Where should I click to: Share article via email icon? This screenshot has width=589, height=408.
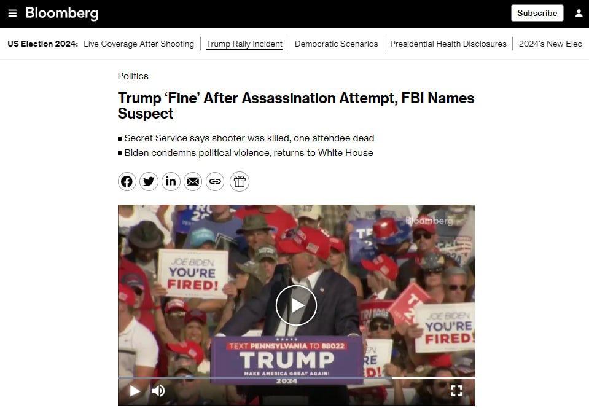point(193,182)
